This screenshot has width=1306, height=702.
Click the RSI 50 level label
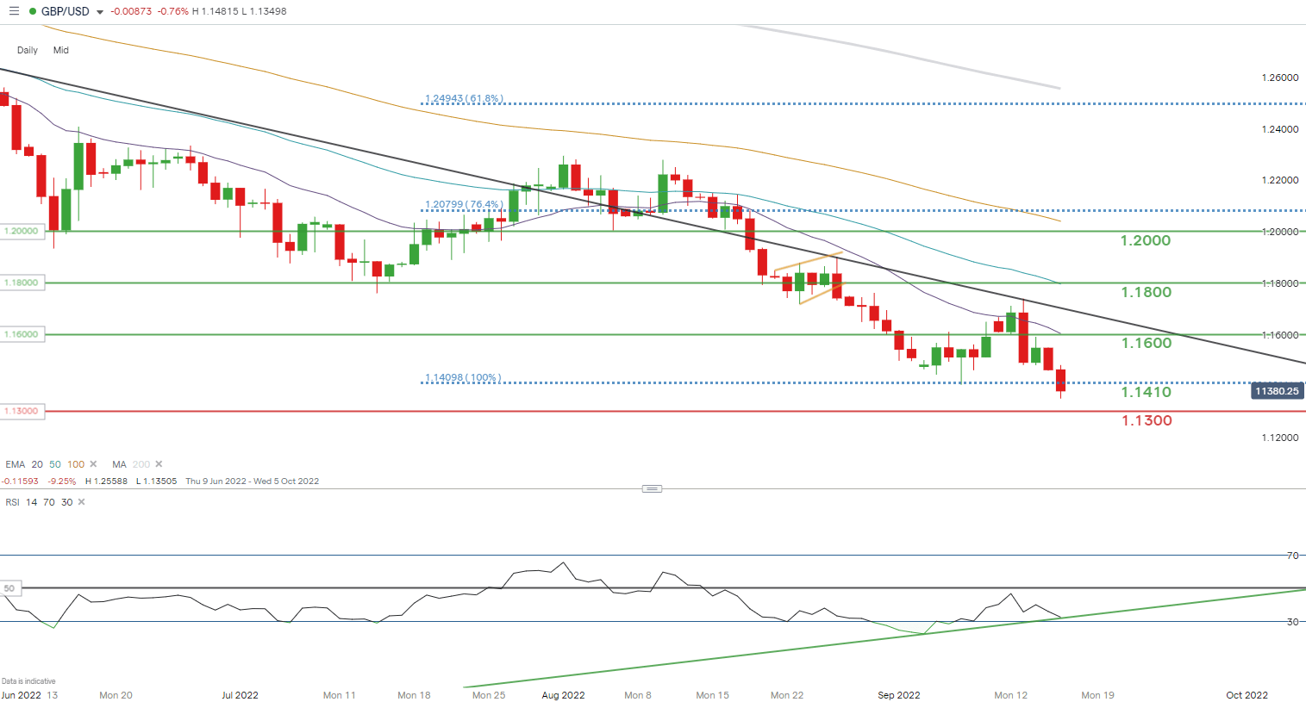click(x=9, y=588)
